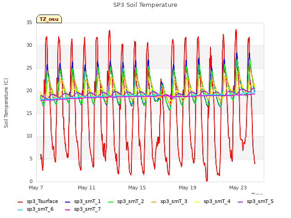Click the May 15 x-axis label
The height and width of the screenshot is (218, 291).
(137, 188)
